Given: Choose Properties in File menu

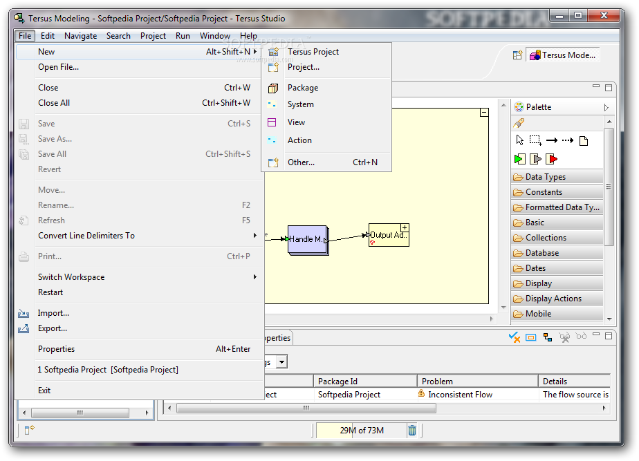Looking at the screenshot, I should point(140,348).
